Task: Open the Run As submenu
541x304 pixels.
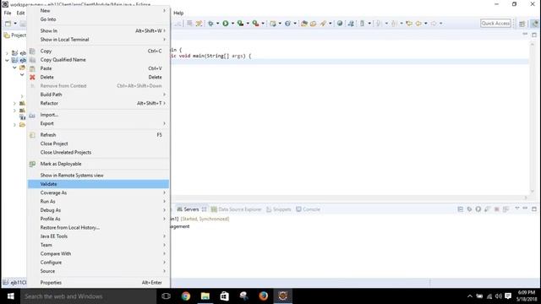Action: coord(98,201)
